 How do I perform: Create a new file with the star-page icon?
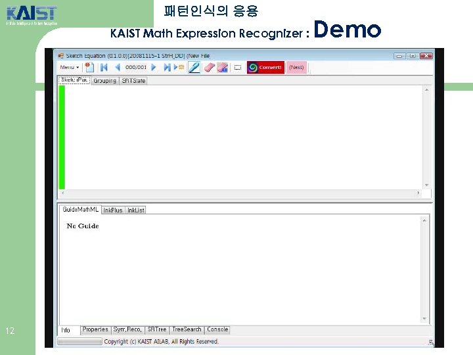[89, 67]
